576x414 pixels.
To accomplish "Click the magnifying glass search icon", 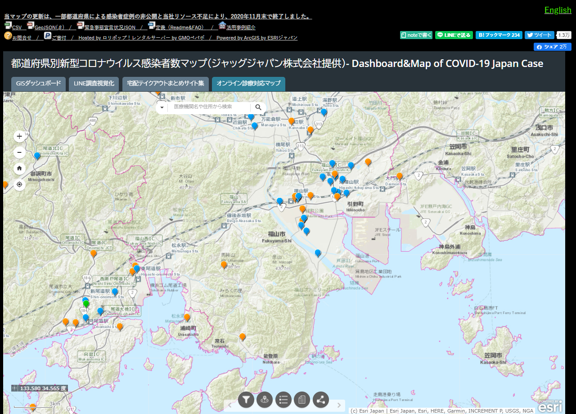I will [258, 107].
